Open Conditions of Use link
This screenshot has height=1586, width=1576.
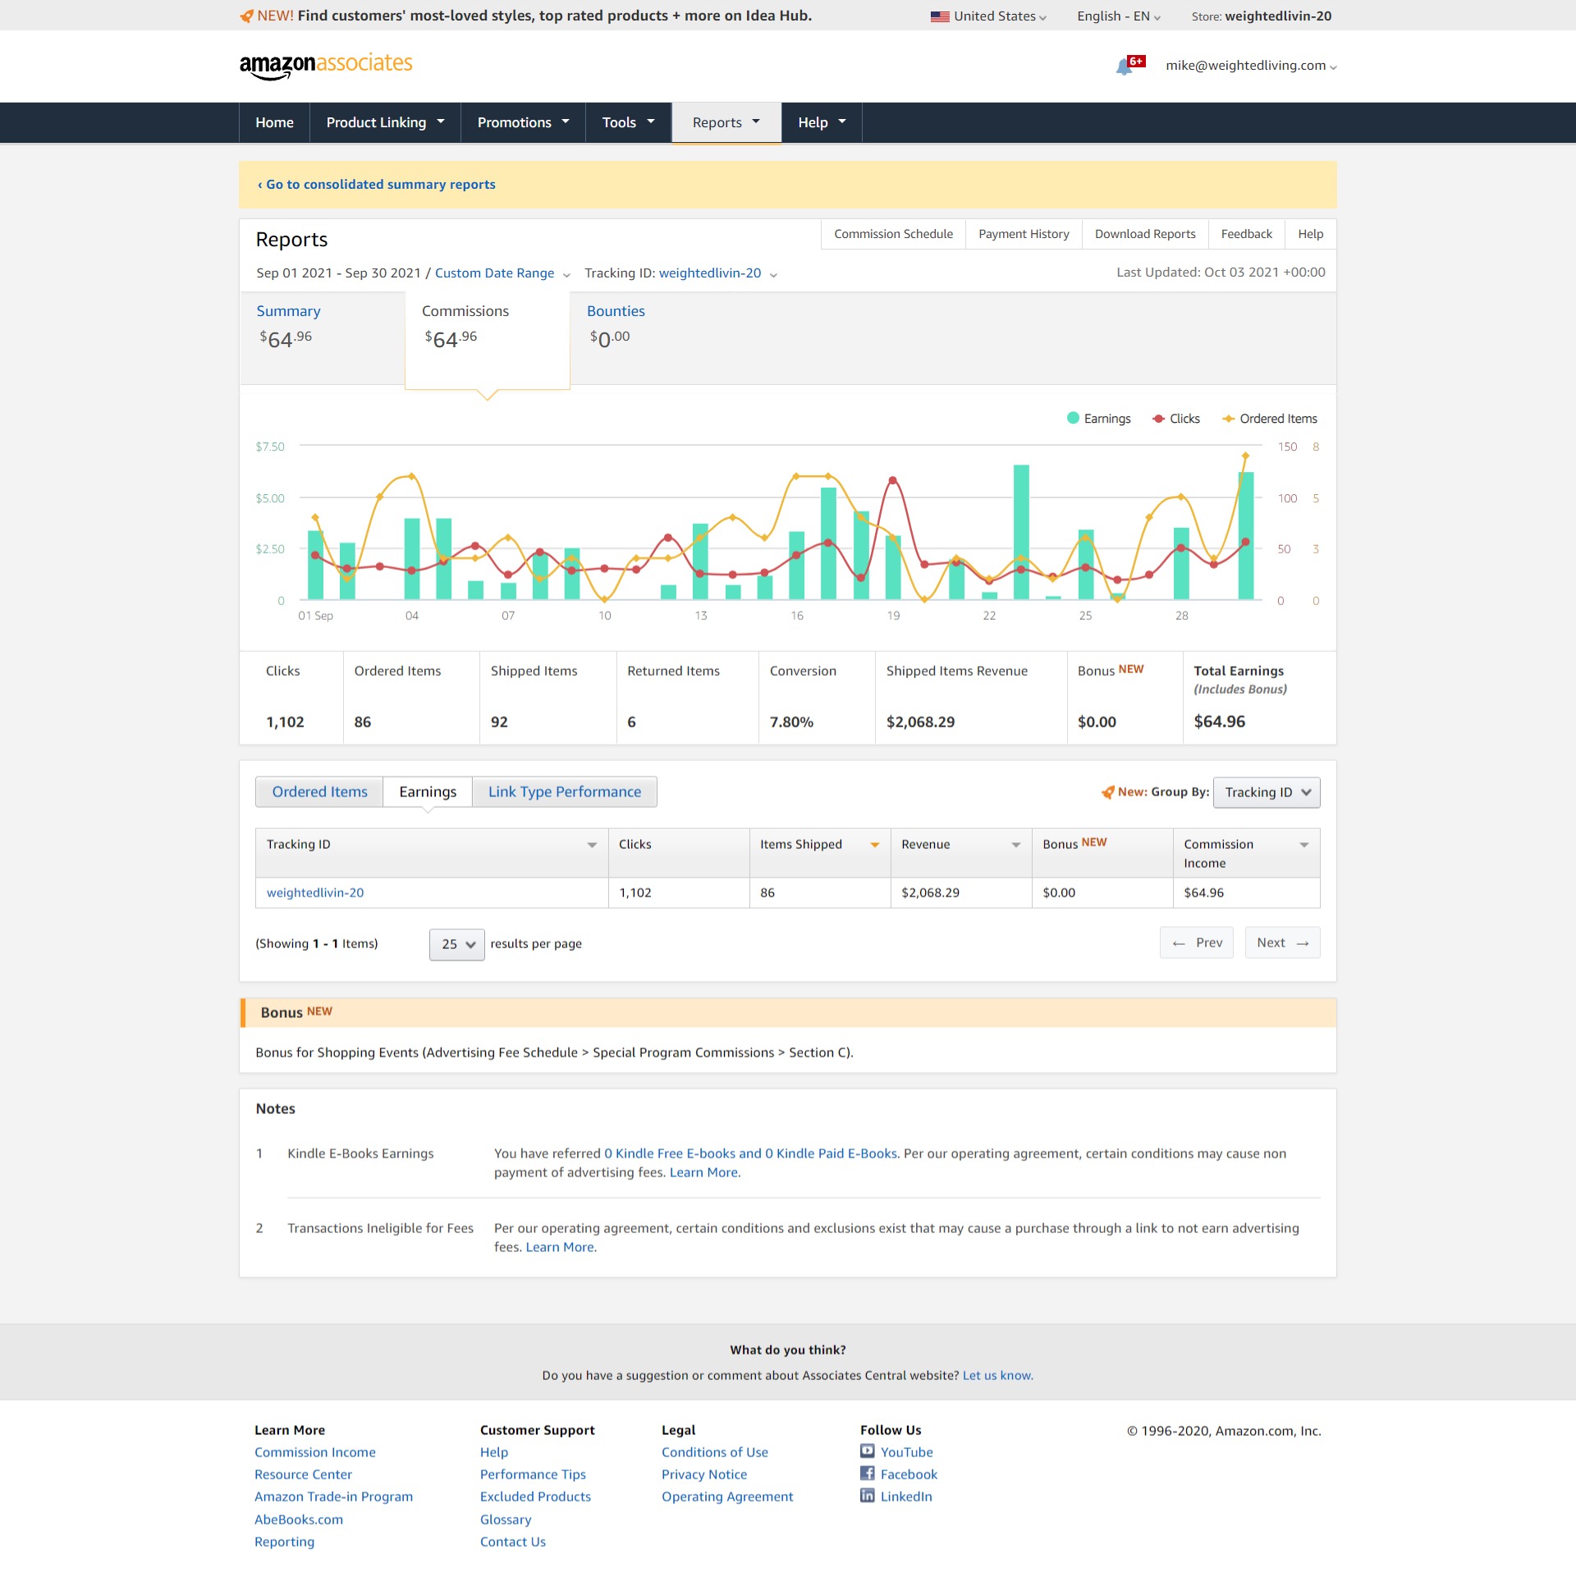(x=715, y=1452)
